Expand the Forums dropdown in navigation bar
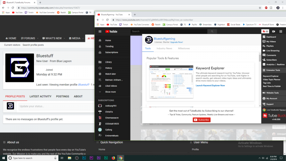The image size is (286, 161). pos(38,38)
